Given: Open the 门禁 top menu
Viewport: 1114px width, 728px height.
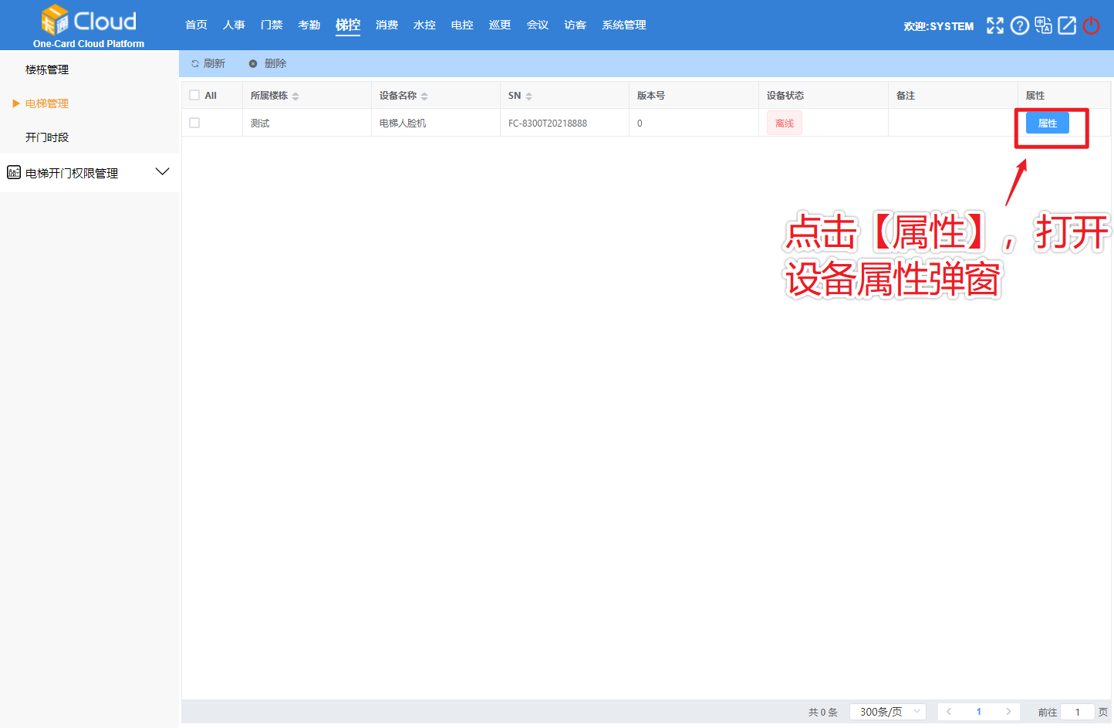Looking at the screenshot, I should [x=272, y=25].
